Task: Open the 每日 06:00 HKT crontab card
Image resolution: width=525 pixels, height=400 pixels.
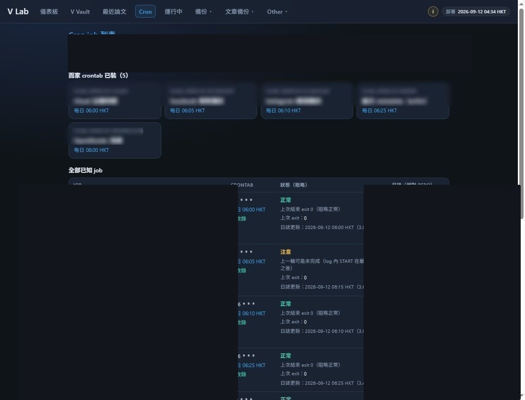Action: point(115,100)
